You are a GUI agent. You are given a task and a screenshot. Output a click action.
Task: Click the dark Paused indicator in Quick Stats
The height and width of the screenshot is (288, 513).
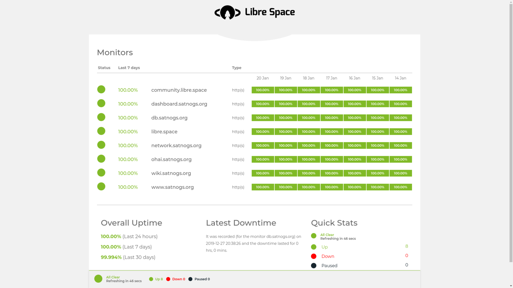314,266
